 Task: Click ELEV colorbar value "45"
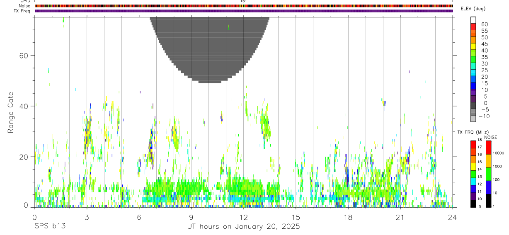tap(484, 44)
